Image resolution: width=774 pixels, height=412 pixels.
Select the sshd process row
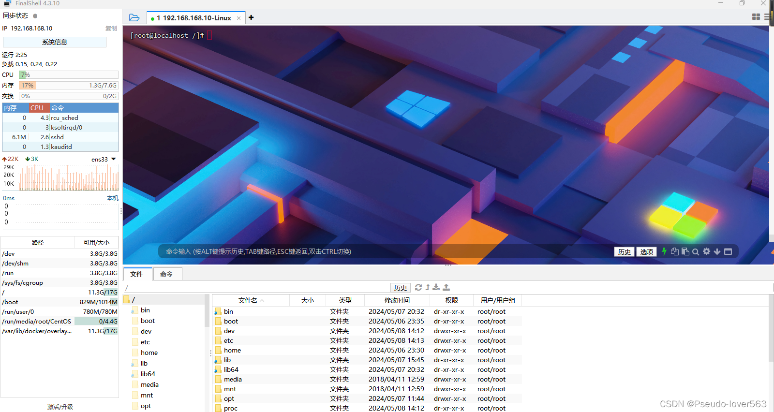(x=60, y=137)
